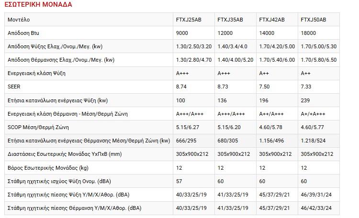The image size is (359, 218).
Task: Click the 1.218/524 heating consumption cell
Action: point(314,141)
